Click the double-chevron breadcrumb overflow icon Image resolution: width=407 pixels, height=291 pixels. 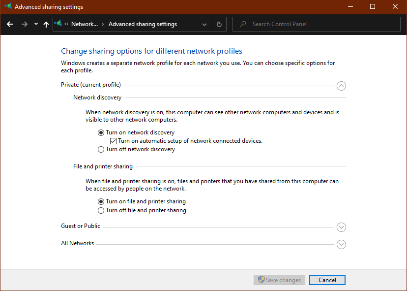66,24
